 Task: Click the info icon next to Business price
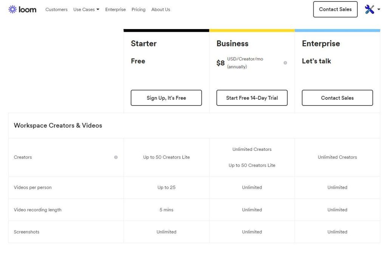(285, 63)
